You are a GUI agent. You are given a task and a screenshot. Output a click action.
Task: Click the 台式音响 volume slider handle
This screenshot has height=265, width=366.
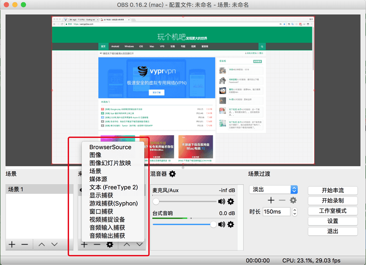tap(213, 224)
